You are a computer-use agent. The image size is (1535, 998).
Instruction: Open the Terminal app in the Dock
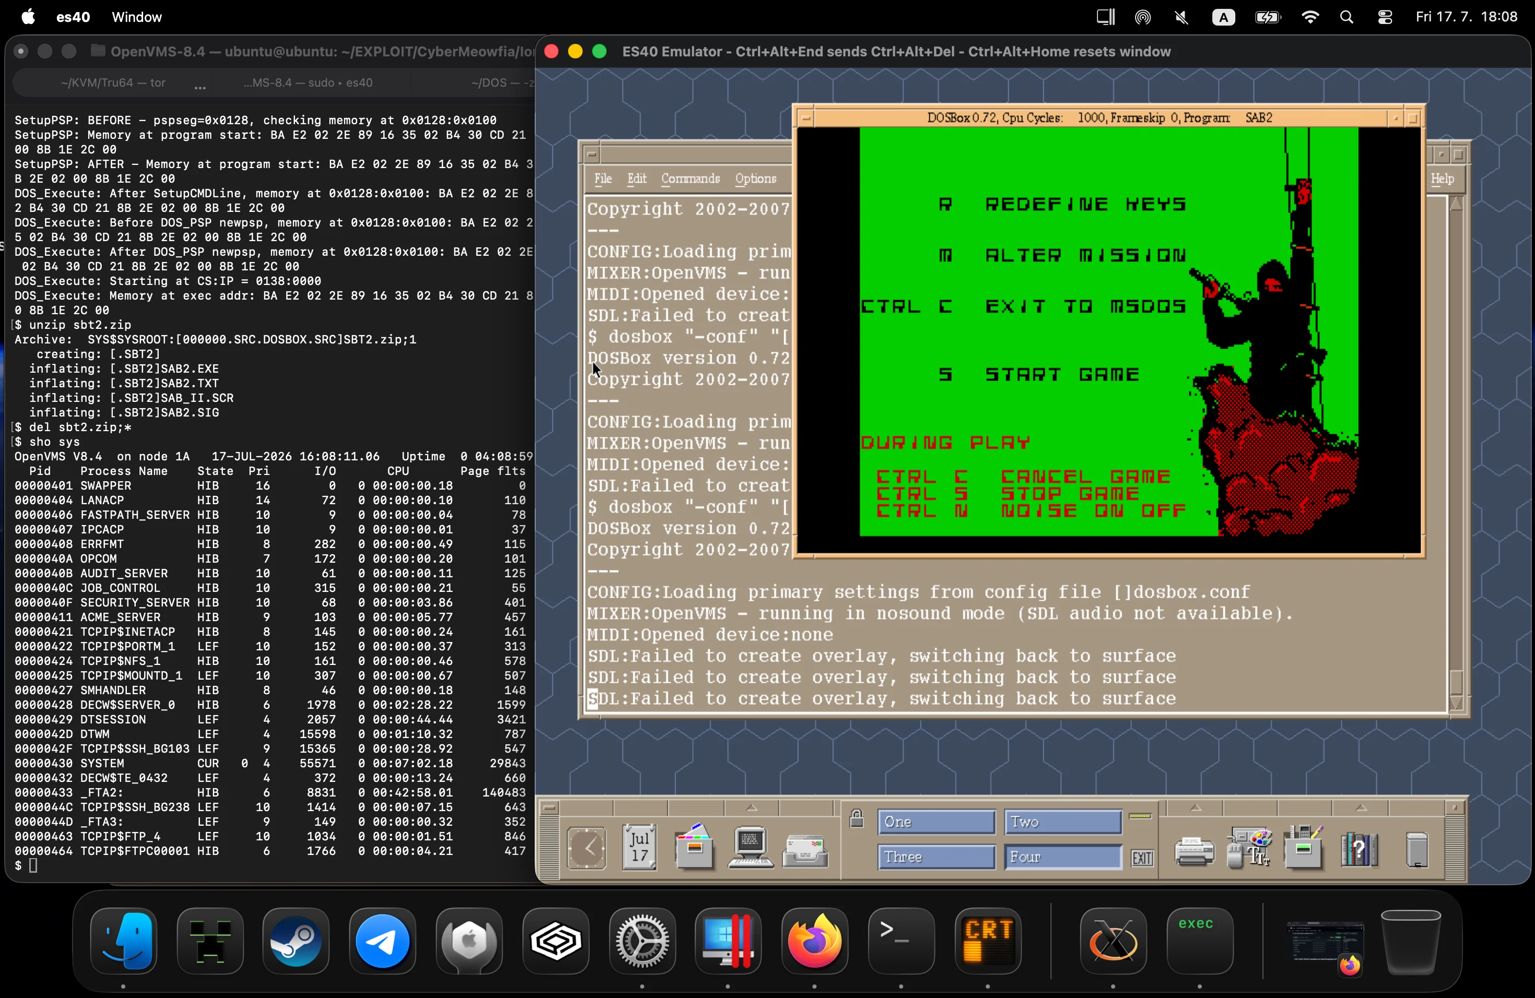[901, 941]
